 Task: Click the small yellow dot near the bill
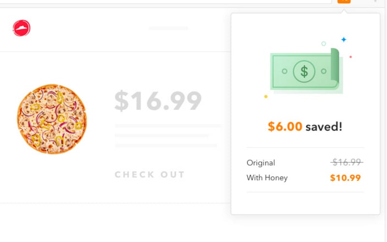click(x=266, y=96)
